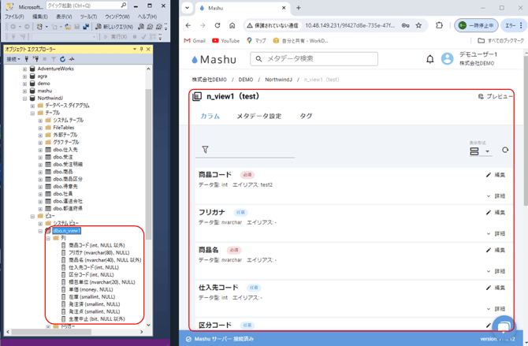Click the filter funnel icon in column list

205,150
